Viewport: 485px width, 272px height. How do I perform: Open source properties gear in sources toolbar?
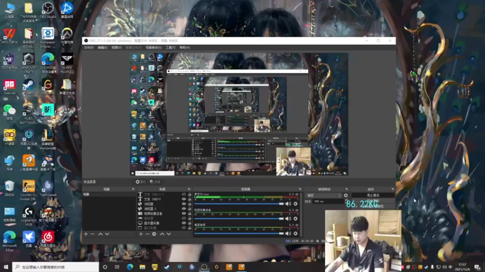[154, 234]
